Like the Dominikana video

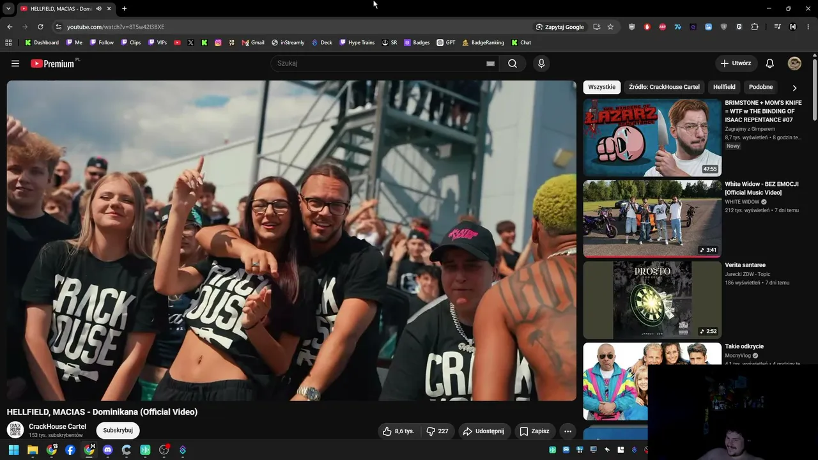click(398, 431)
